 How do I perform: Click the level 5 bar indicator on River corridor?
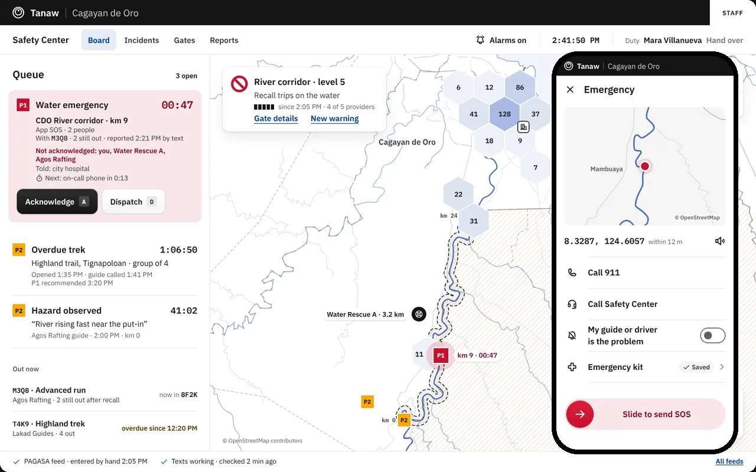(x=264, y=107)
